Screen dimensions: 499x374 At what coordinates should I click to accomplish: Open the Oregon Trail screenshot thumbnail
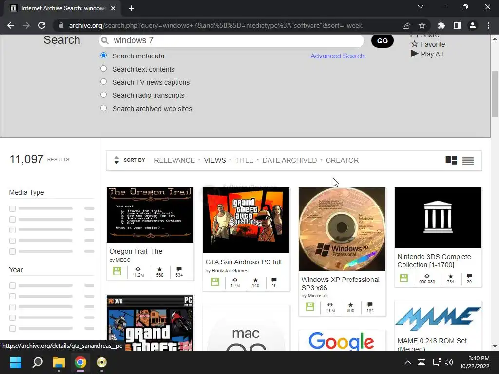tap(150, 215)
